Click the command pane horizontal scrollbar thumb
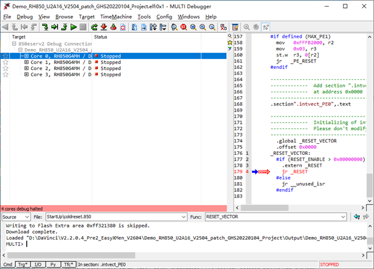This screenshot has width=374, height=269. click(x=71, y=255)
